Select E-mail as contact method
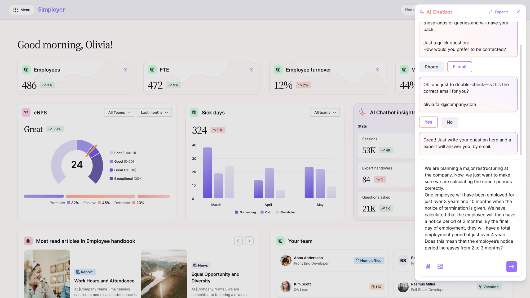The image size is (530, 298). point(459,67)
